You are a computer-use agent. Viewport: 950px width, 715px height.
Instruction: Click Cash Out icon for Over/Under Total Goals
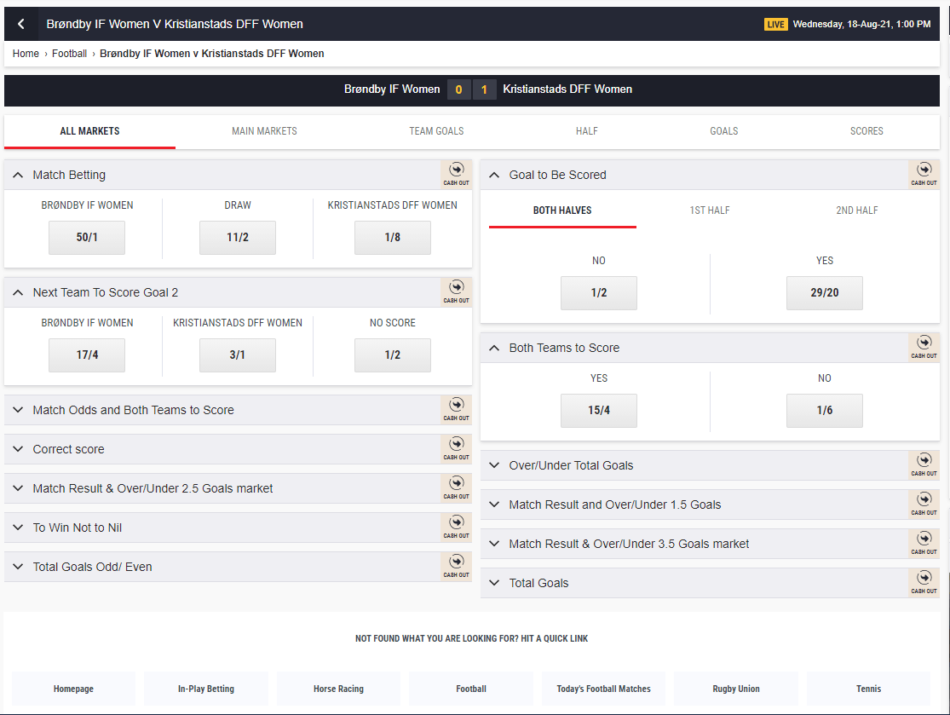[924, 464]
